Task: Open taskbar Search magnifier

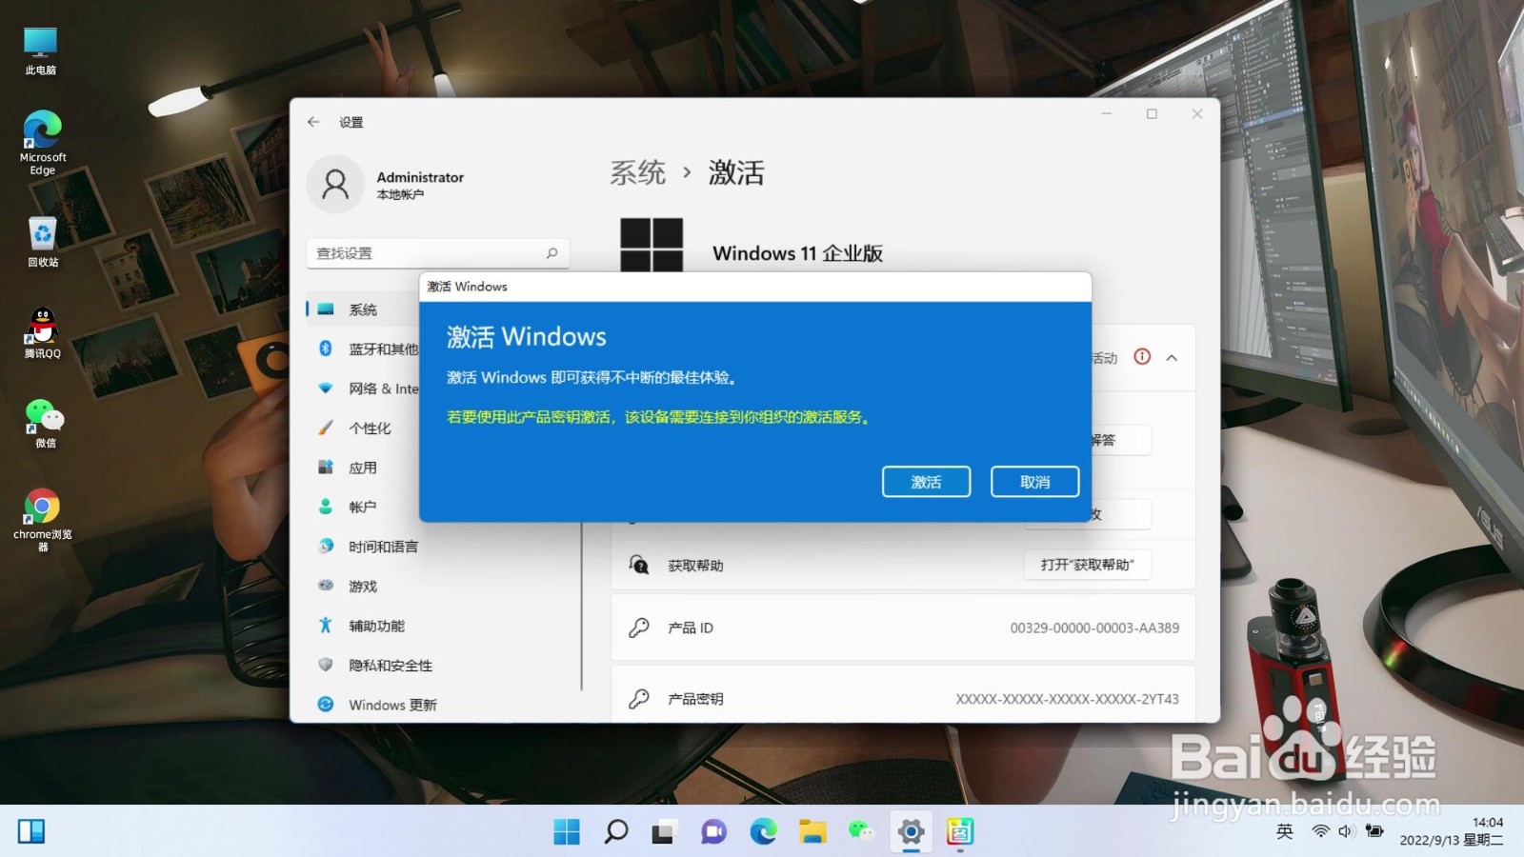Action: (616, 831)
